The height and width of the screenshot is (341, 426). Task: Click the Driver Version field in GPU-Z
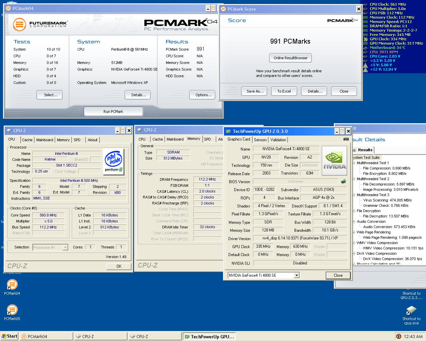point(300,238)
